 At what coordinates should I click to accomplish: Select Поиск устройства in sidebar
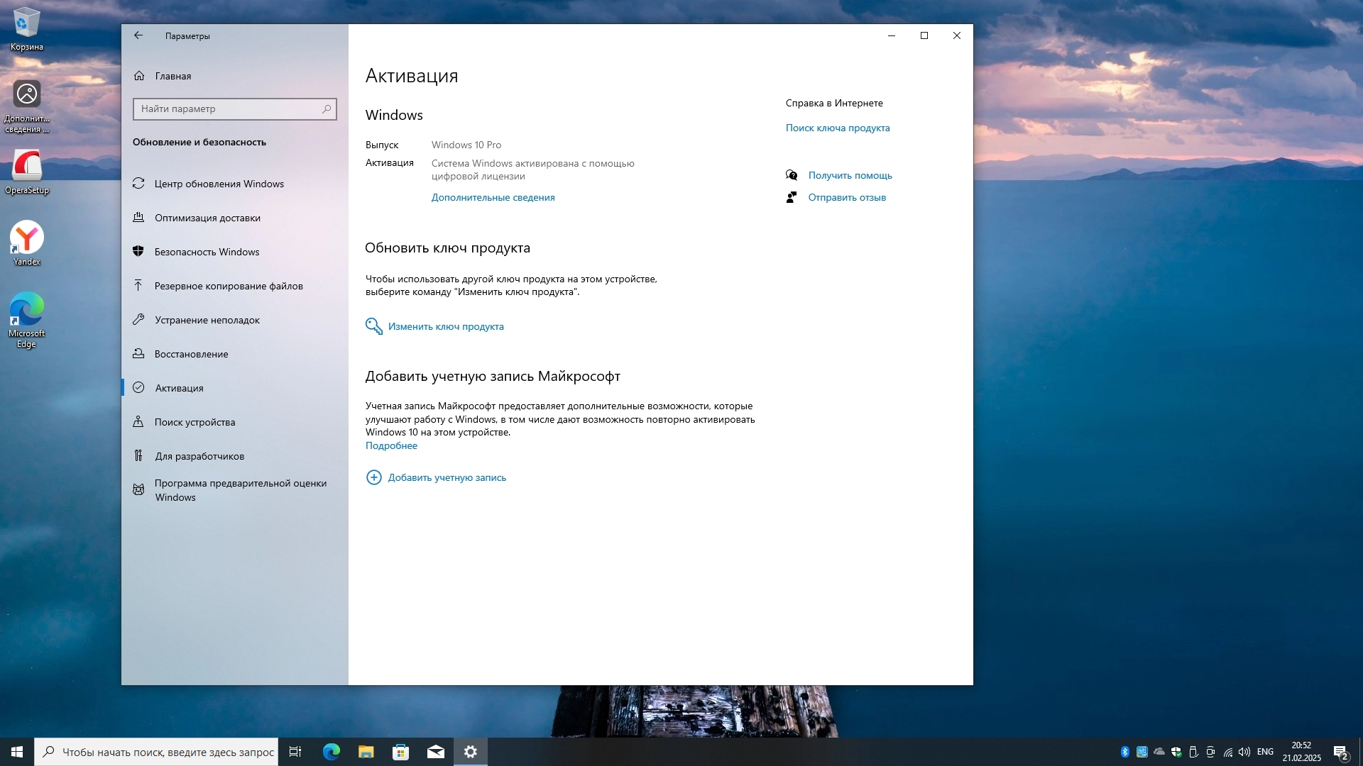195,422
